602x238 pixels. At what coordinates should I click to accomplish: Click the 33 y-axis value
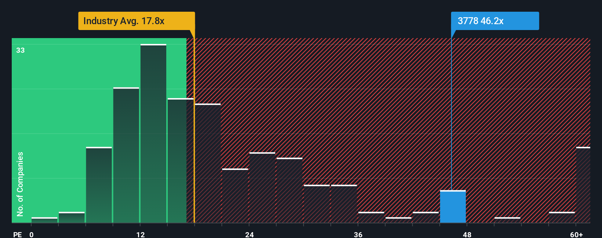coord(20,50)
